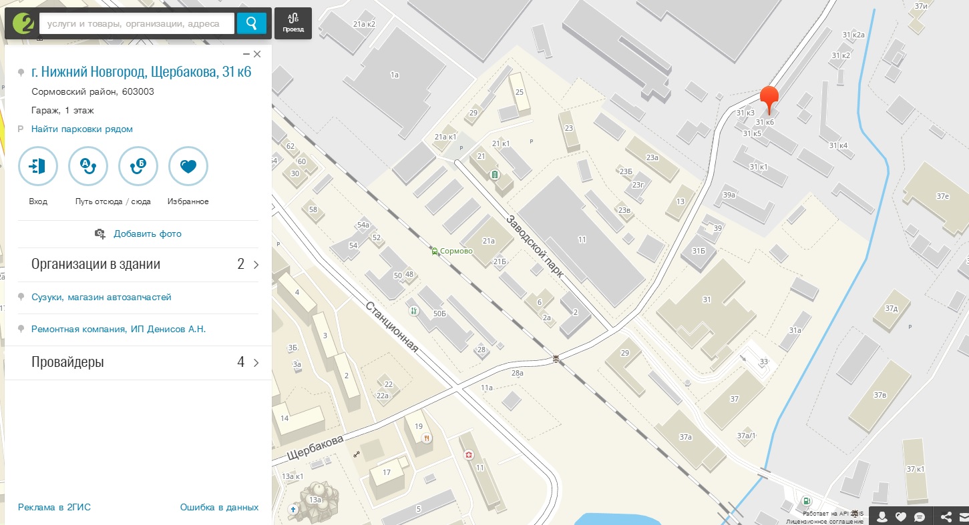Click the Вход entrance icon

click(38, 166)
